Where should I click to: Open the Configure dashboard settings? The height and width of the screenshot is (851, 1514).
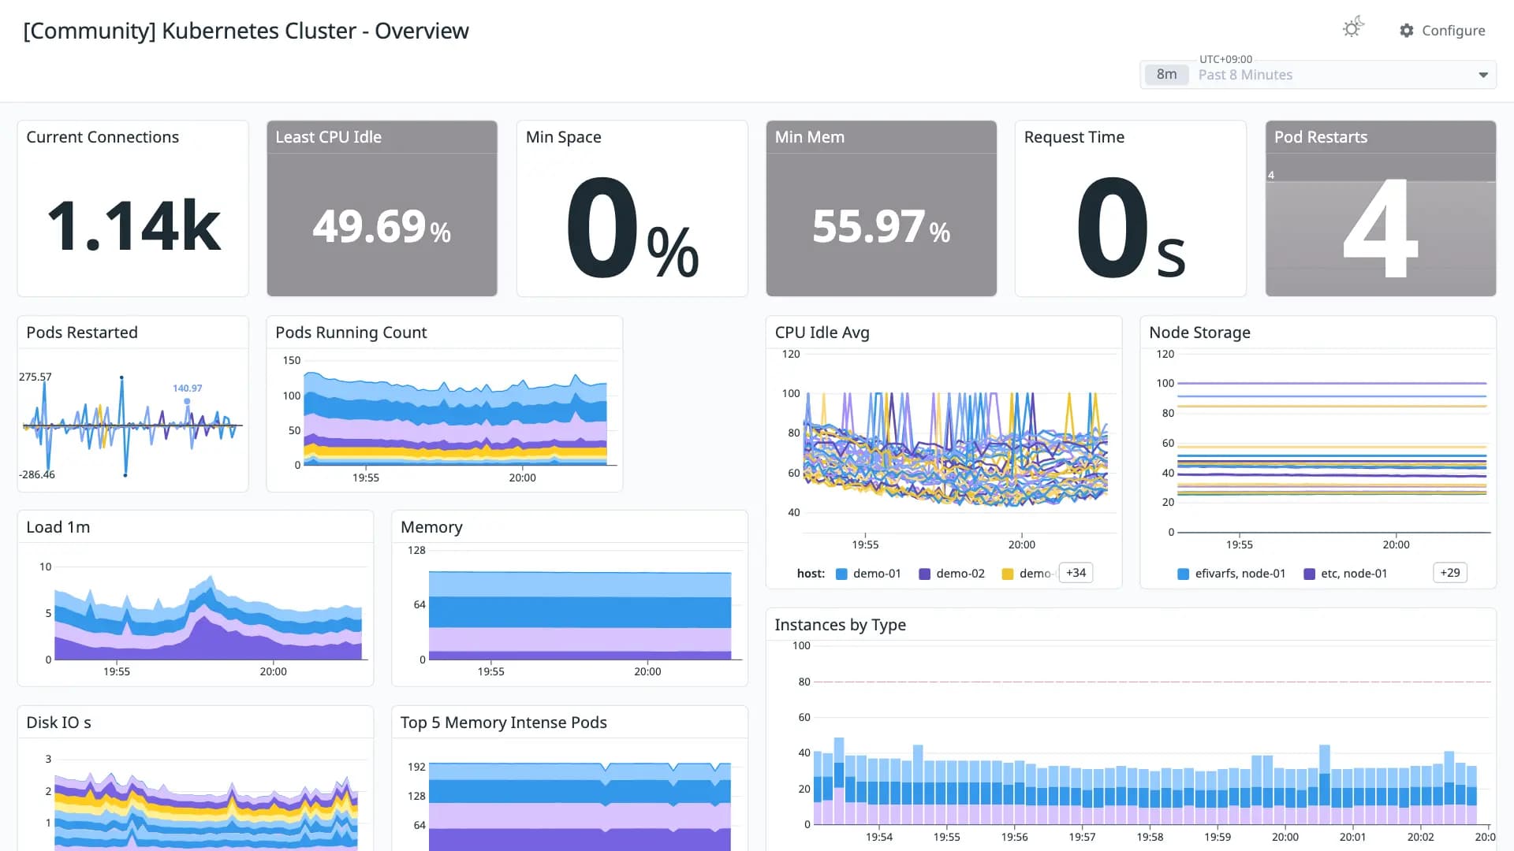(x=1442, y=31)
